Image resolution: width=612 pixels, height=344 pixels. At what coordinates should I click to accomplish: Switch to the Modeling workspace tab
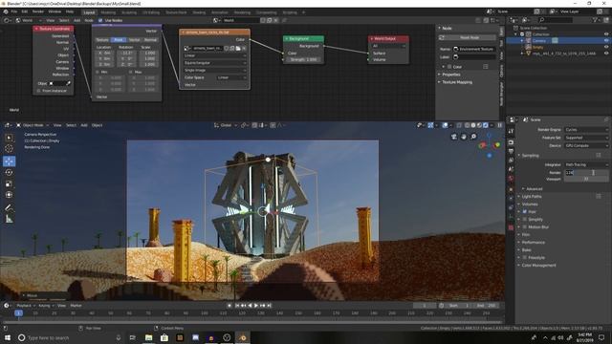(108, 12)
